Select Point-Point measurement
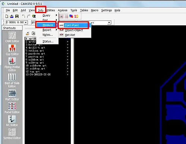 pyautogui.click(x=73, y=25)
